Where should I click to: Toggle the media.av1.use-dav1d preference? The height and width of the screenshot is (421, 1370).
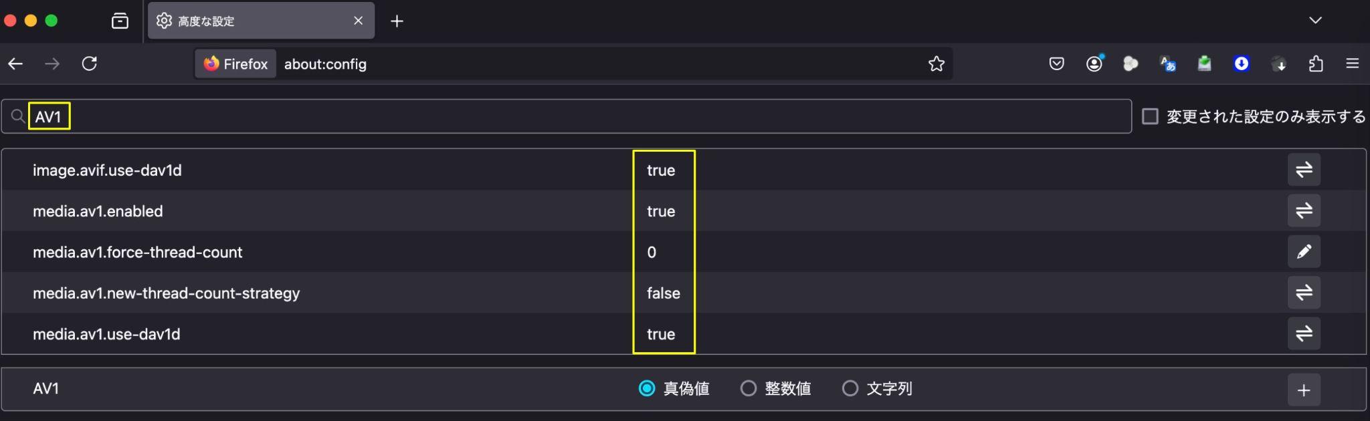(x=1304, y=333)
